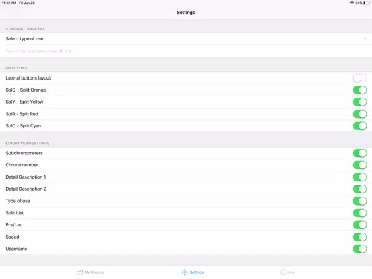The height and width of the screenshot is (279, 372).
Task: Select the Settings tab label
Action: tap(197, 272)
